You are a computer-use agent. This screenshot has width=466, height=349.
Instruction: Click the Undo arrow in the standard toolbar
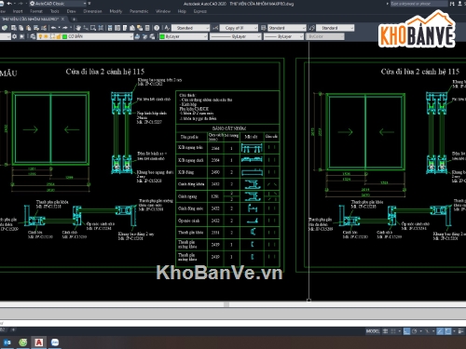coord(53,28)
